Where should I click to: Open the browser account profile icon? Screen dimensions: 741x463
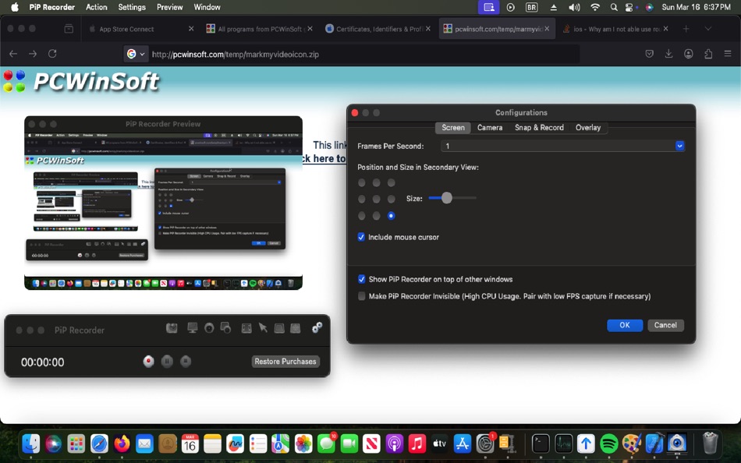click(689, 54)
